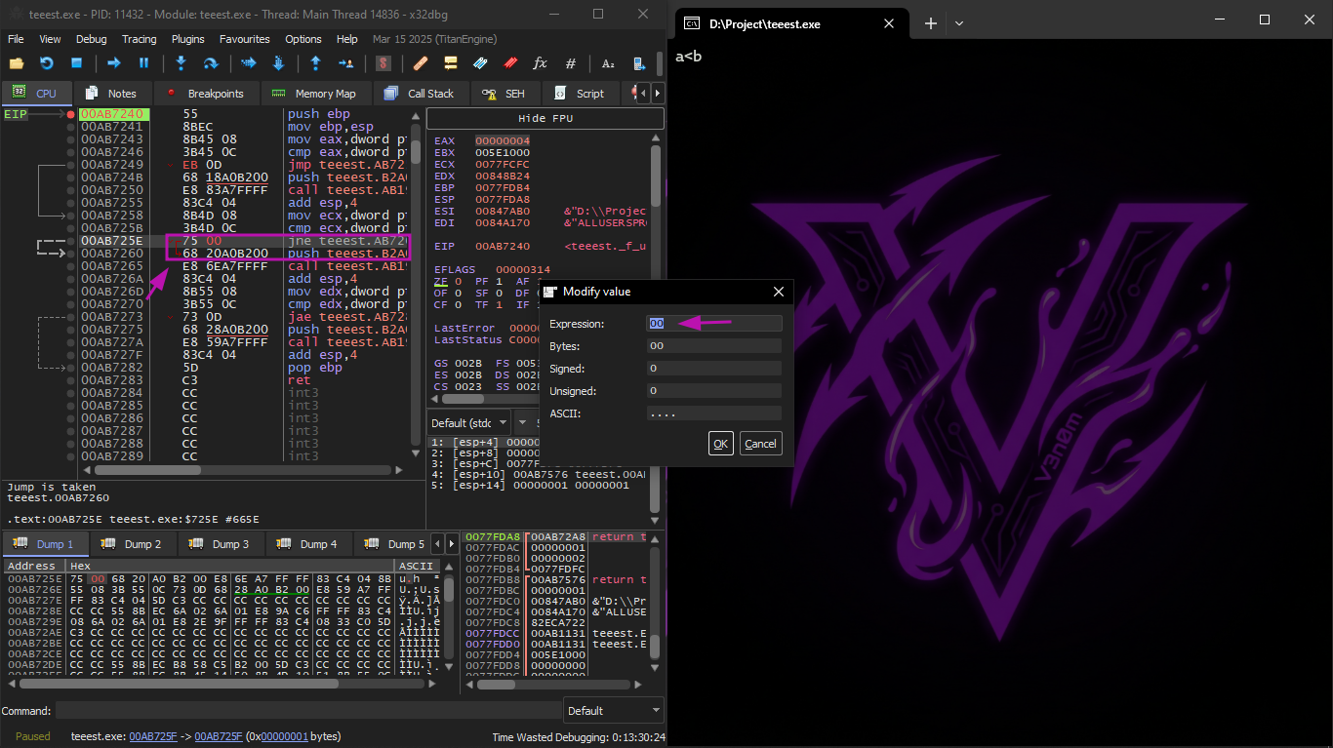
Task: Click the Step Into toolbar icon
Action: [181, 63]
